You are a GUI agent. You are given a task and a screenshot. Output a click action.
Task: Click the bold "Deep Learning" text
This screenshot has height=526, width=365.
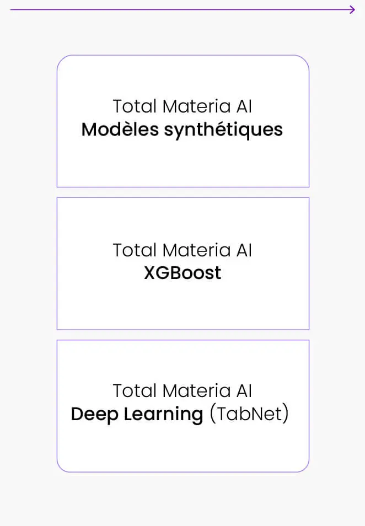coord(137,414)
